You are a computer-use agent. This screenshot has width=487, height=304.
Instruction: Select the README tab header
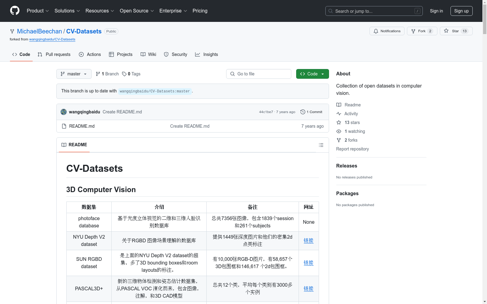[74, 145]
